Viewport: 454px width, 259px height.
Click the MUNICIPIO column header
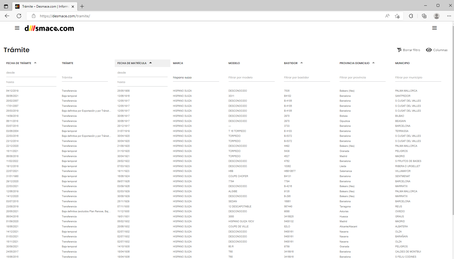click(x=402, y=63)
